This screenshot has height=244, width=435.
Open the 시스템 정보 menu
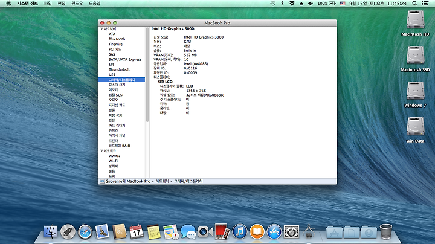tap(27, 4)
